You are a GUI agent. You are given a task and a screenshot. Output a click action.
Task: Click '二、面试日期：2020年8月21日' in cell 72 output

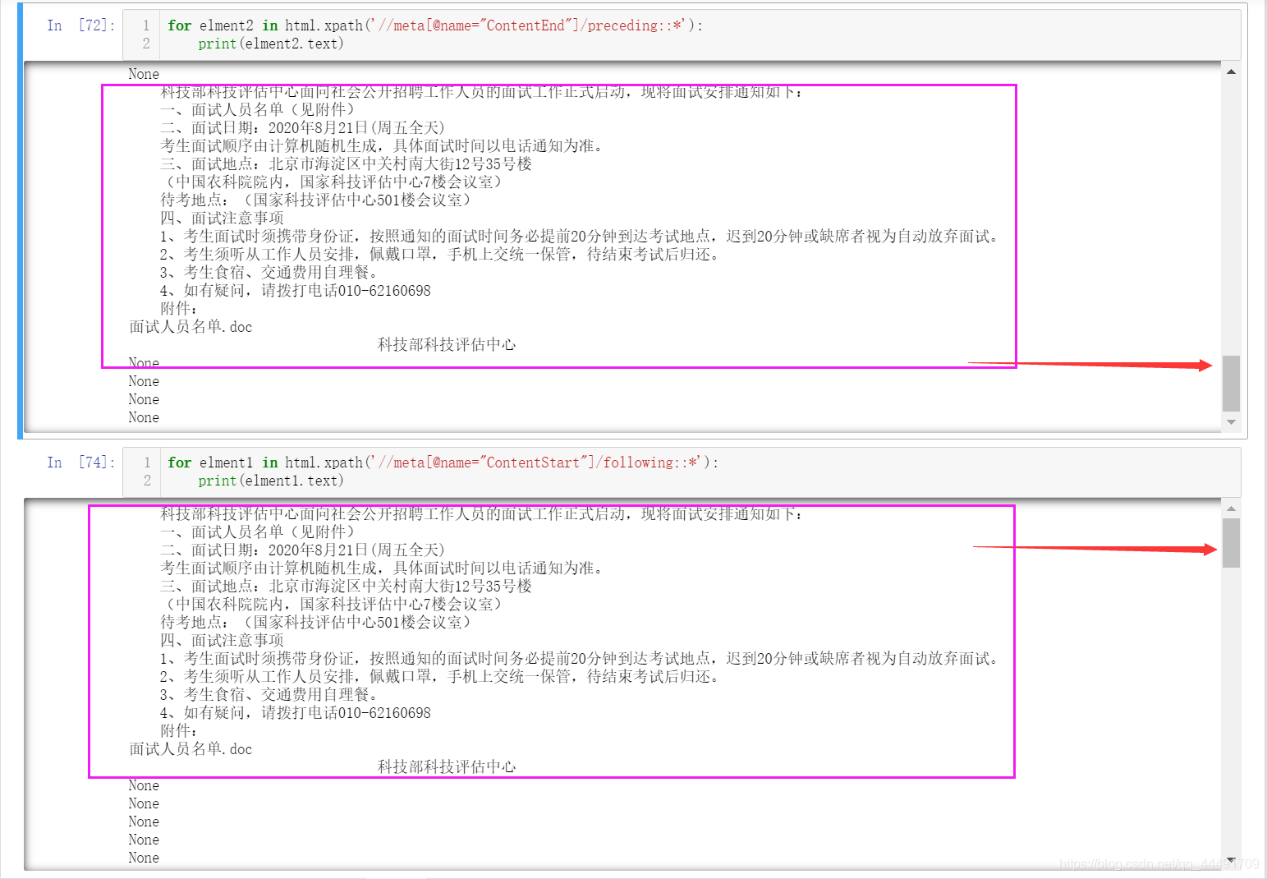(x=302, y=127)
